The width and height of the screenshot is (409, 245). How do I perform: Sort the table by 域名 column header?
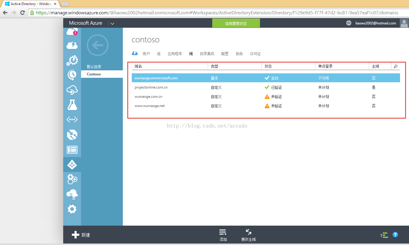138,66
